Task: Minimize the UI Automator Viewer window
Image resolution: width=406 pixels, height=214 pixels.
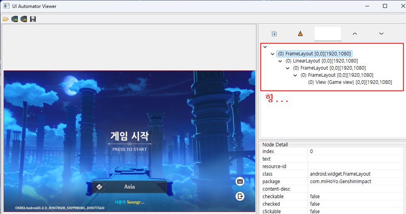Action: pos(367,6)
